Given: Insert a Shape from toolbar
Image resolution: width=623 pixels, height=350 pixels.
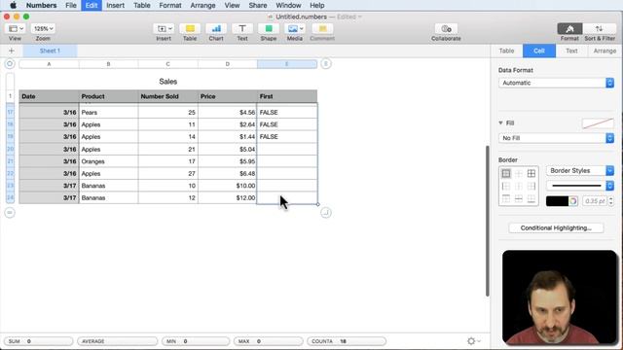Looking at the screenshot, I should [x=269, y=28].
